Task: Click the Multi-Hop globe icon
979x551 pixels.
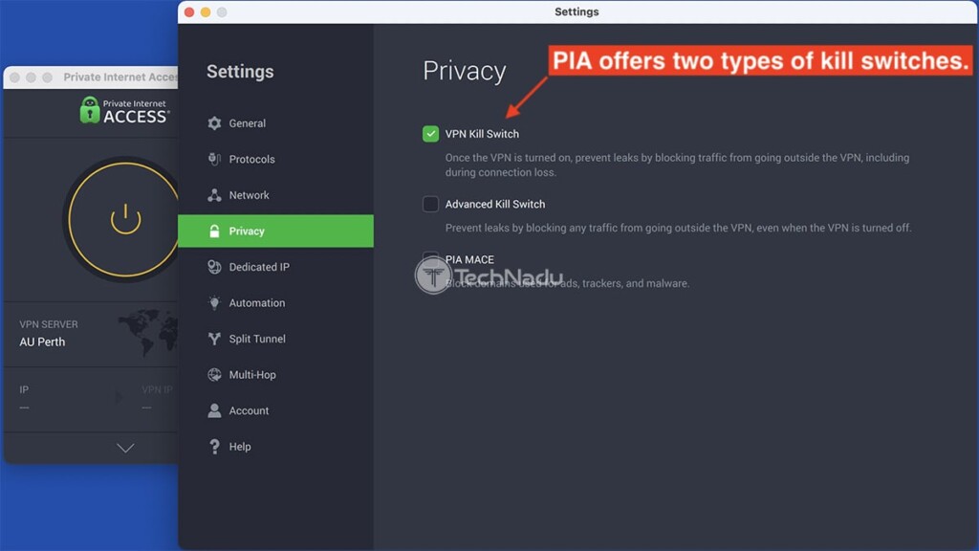Action: pyautogui.click(x=214, y=375)
